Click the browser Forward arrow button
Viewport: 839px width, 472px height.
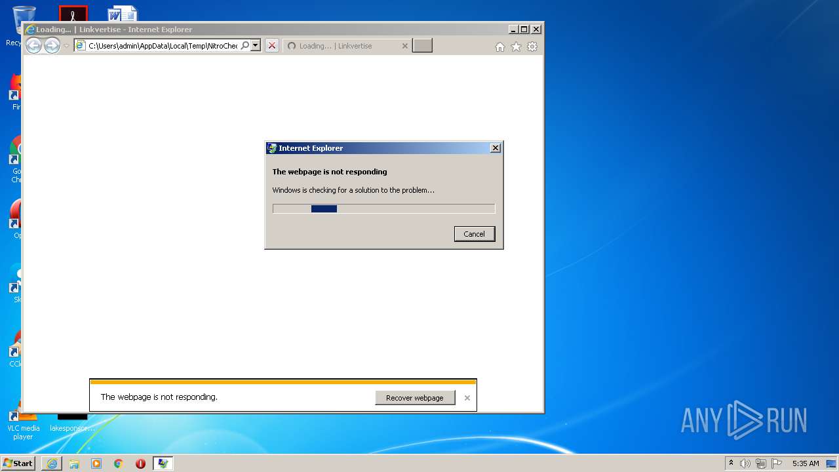click(x=52, y=45)
